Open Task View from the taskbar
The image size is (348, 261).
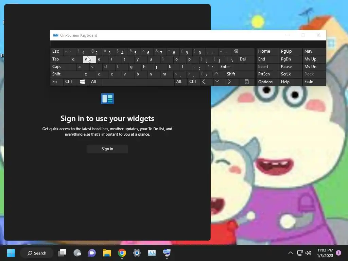(62, 253)
